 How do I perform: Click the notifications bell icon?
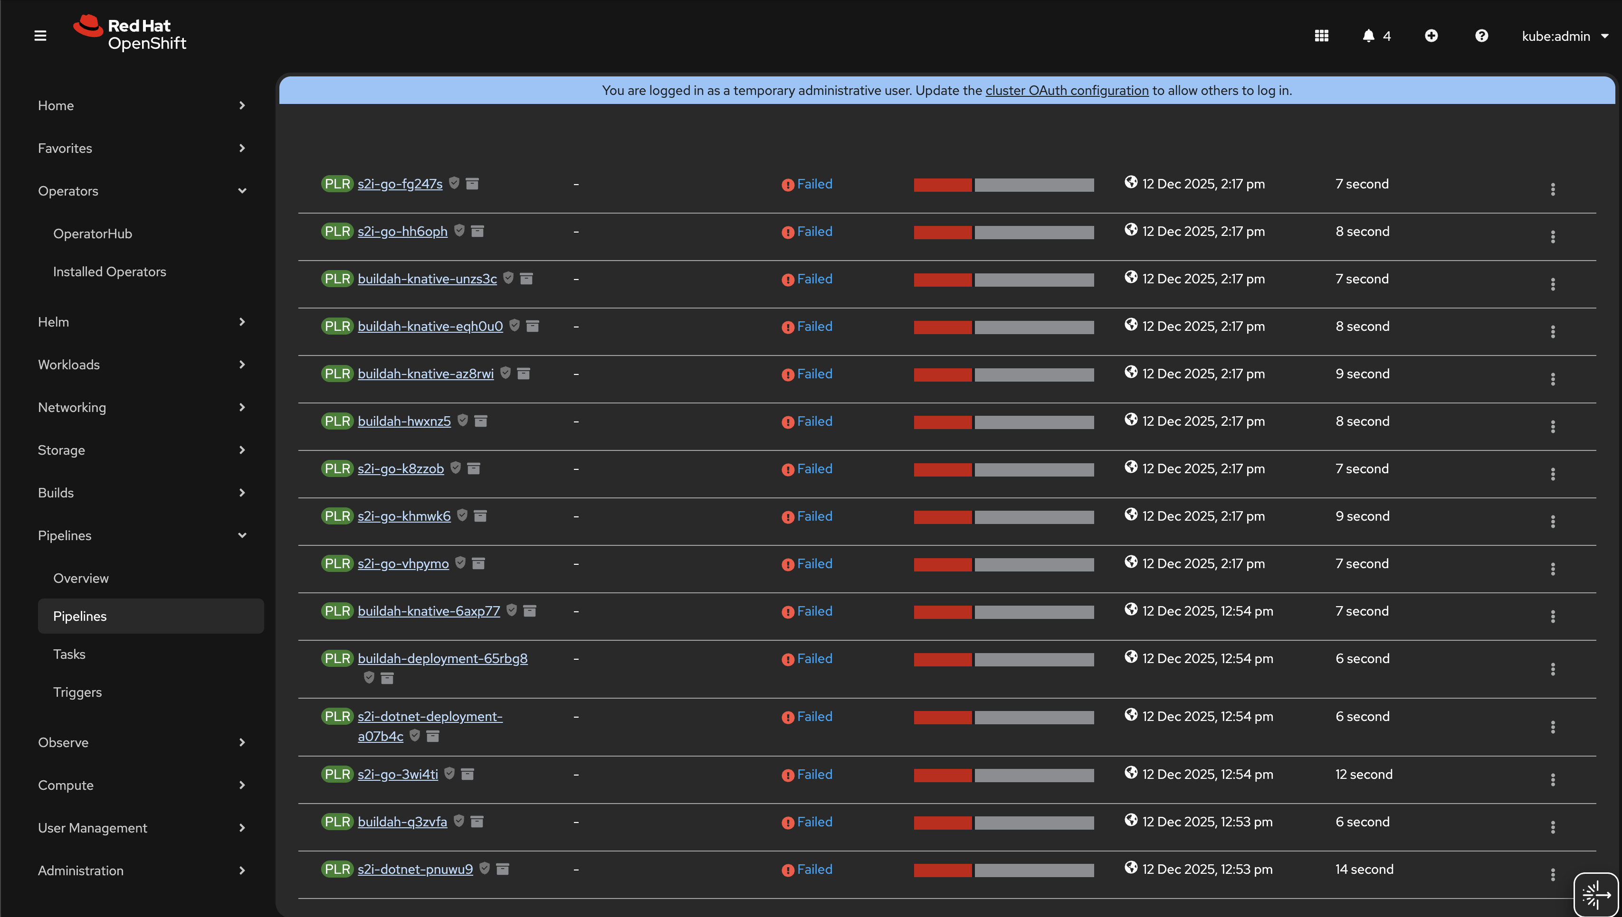[1368, 36]
